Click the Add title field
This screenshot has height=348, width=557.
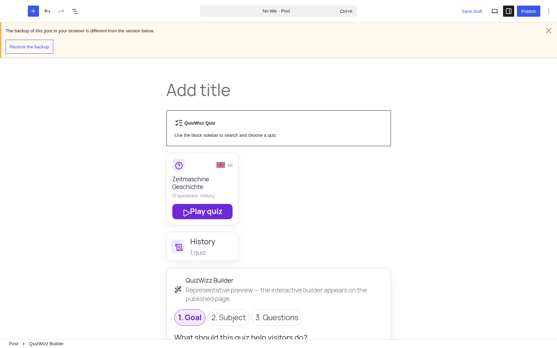278,90
